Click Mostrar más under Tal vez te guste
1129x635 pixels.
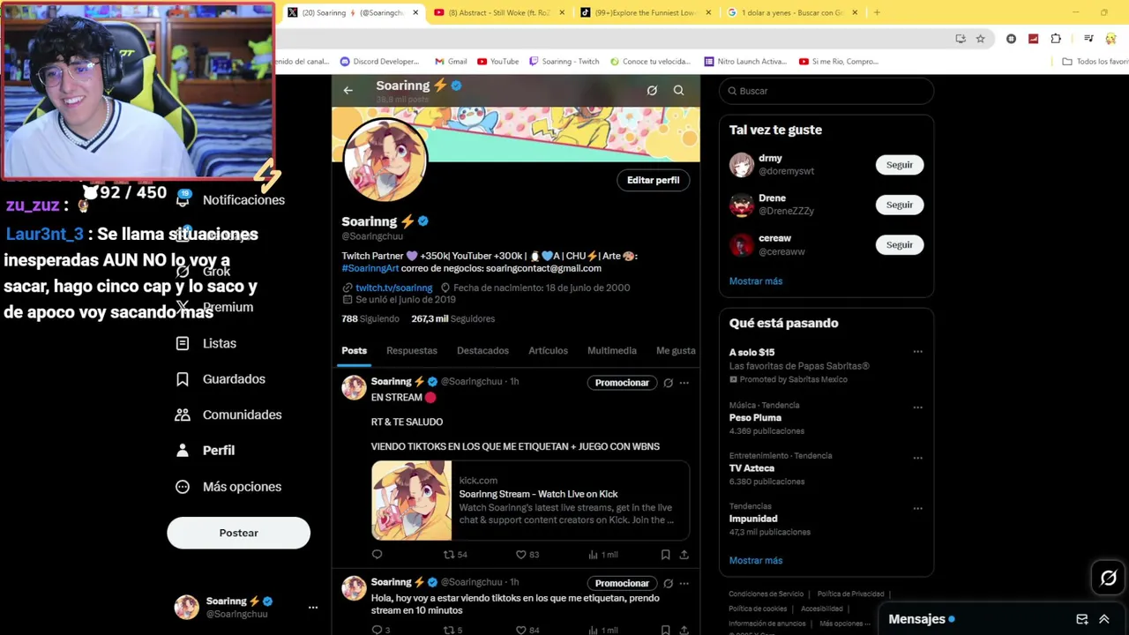click(x=756, y=281)
